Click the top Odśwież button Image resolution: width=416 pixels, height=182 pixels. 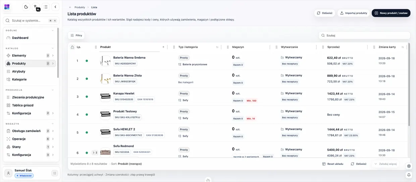click(x=324, y=13)
